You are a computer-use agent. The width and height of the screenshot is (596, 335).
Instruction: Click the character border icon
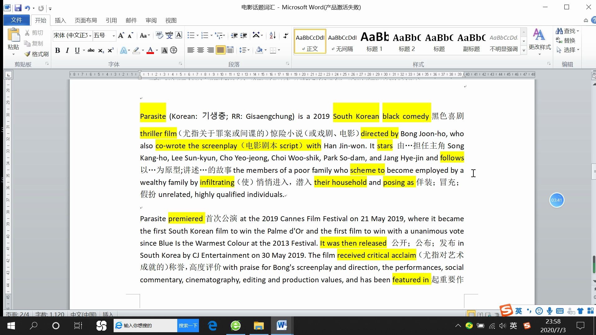coord(179,35)
